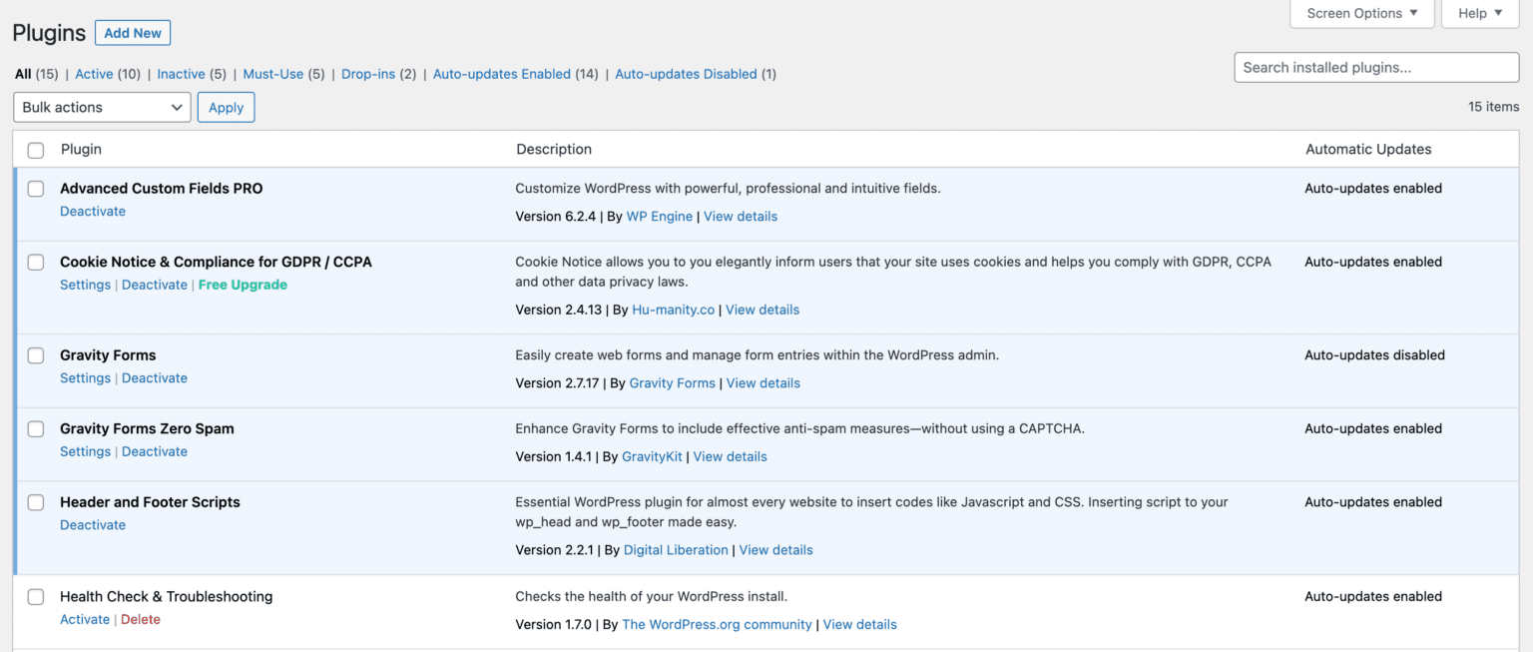
Task: Apply the selected bulk action
Action: click(x=226, y=107)
